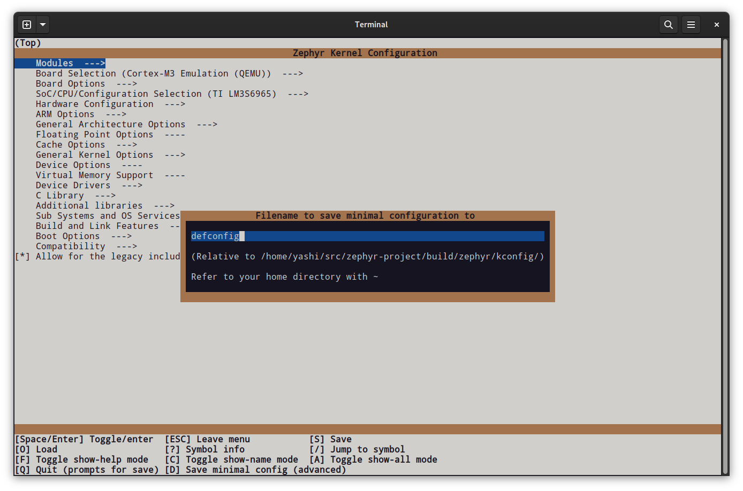The width and height of the screenshot is (743, 491).
Task: Toggle Allow for the legacy include checkbox
Action: pos(22,256)
